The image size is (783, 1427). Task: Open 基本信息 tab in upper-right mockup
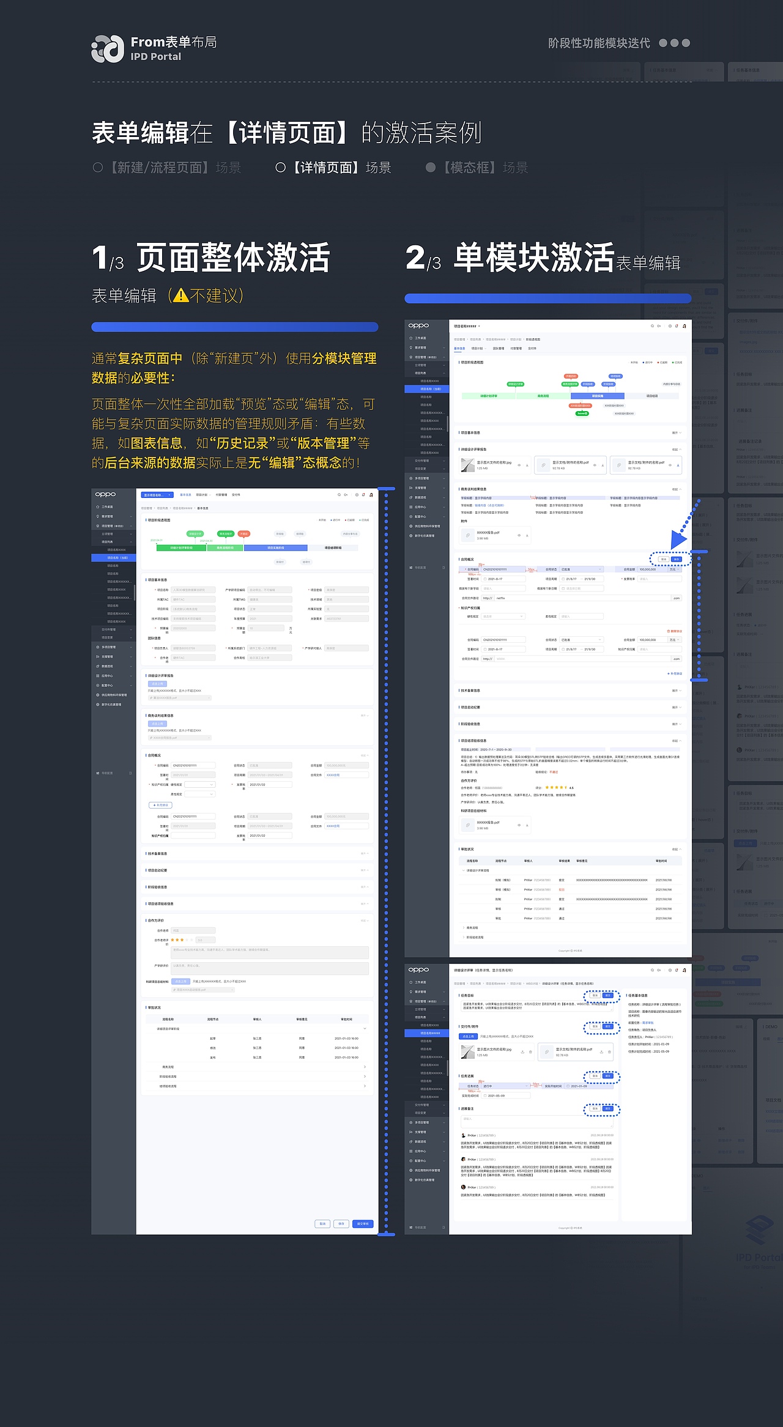tap(459, 349)
